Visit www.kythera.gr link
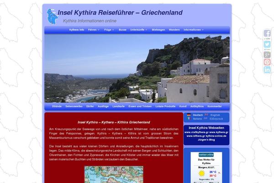Screen dimensions: 274x183 pos(219,132)
